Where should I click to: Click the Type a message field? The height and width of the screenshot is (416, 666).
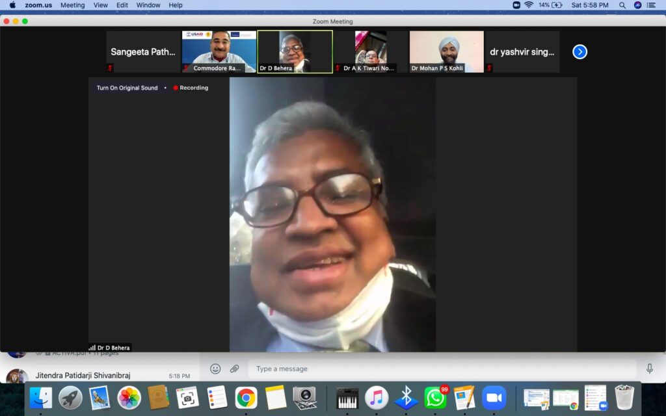(x=441, y=369)
